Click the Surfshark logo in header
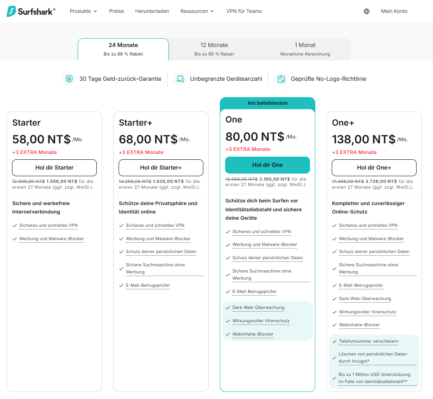433x399 pixels. [31, 11]
